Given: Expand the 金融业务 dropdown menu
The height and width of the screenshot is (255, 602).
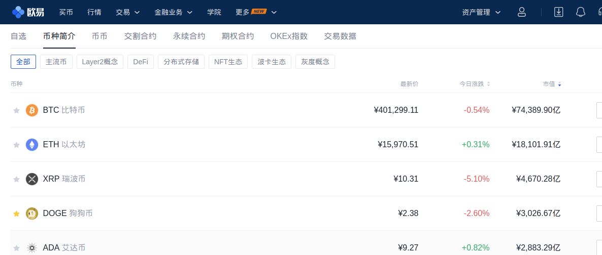Looking at the screenshot, I should [x=174, y=12].
